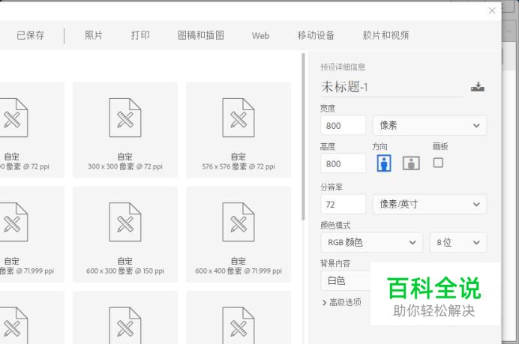This screenshot has width=519, height=344.
Task: Click the save preset icon next to 未标题-1
Action: (x=477, y=87)
